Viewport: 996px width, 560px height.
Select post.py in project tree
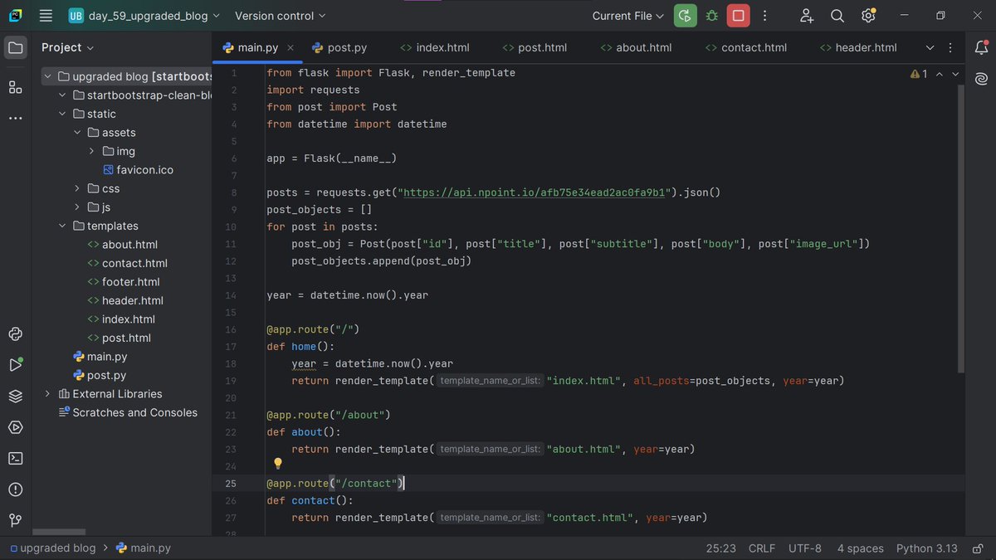tap(99, 375)
